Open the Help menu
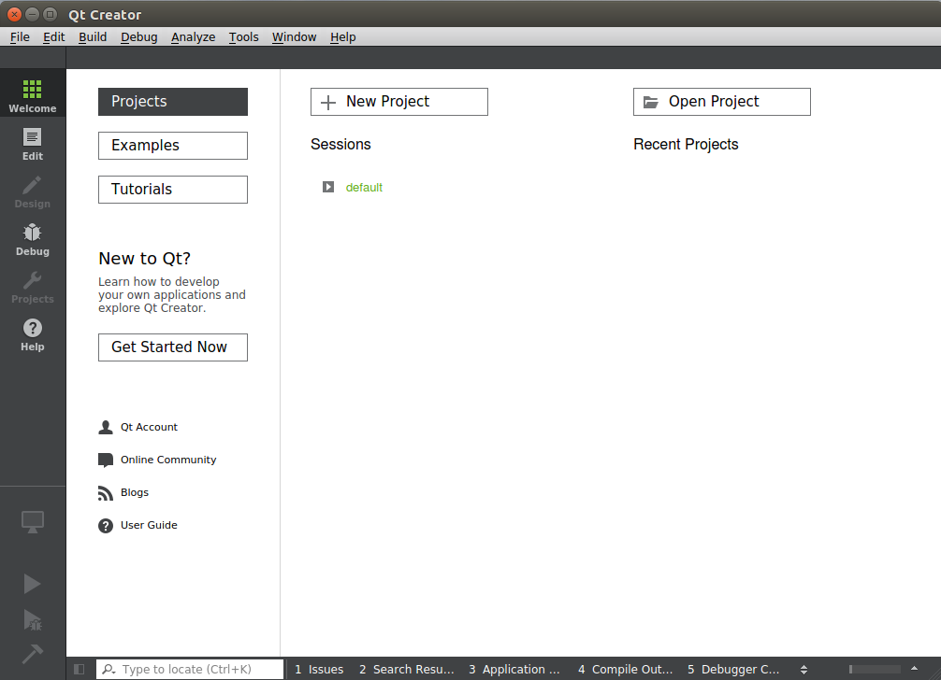Screen dimensions: 941x680 [342, 37]
